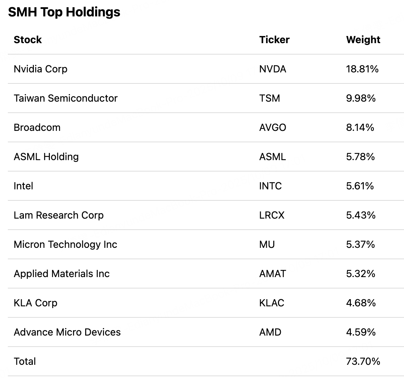Click the LRCX ticker symbol

point(272,215)
